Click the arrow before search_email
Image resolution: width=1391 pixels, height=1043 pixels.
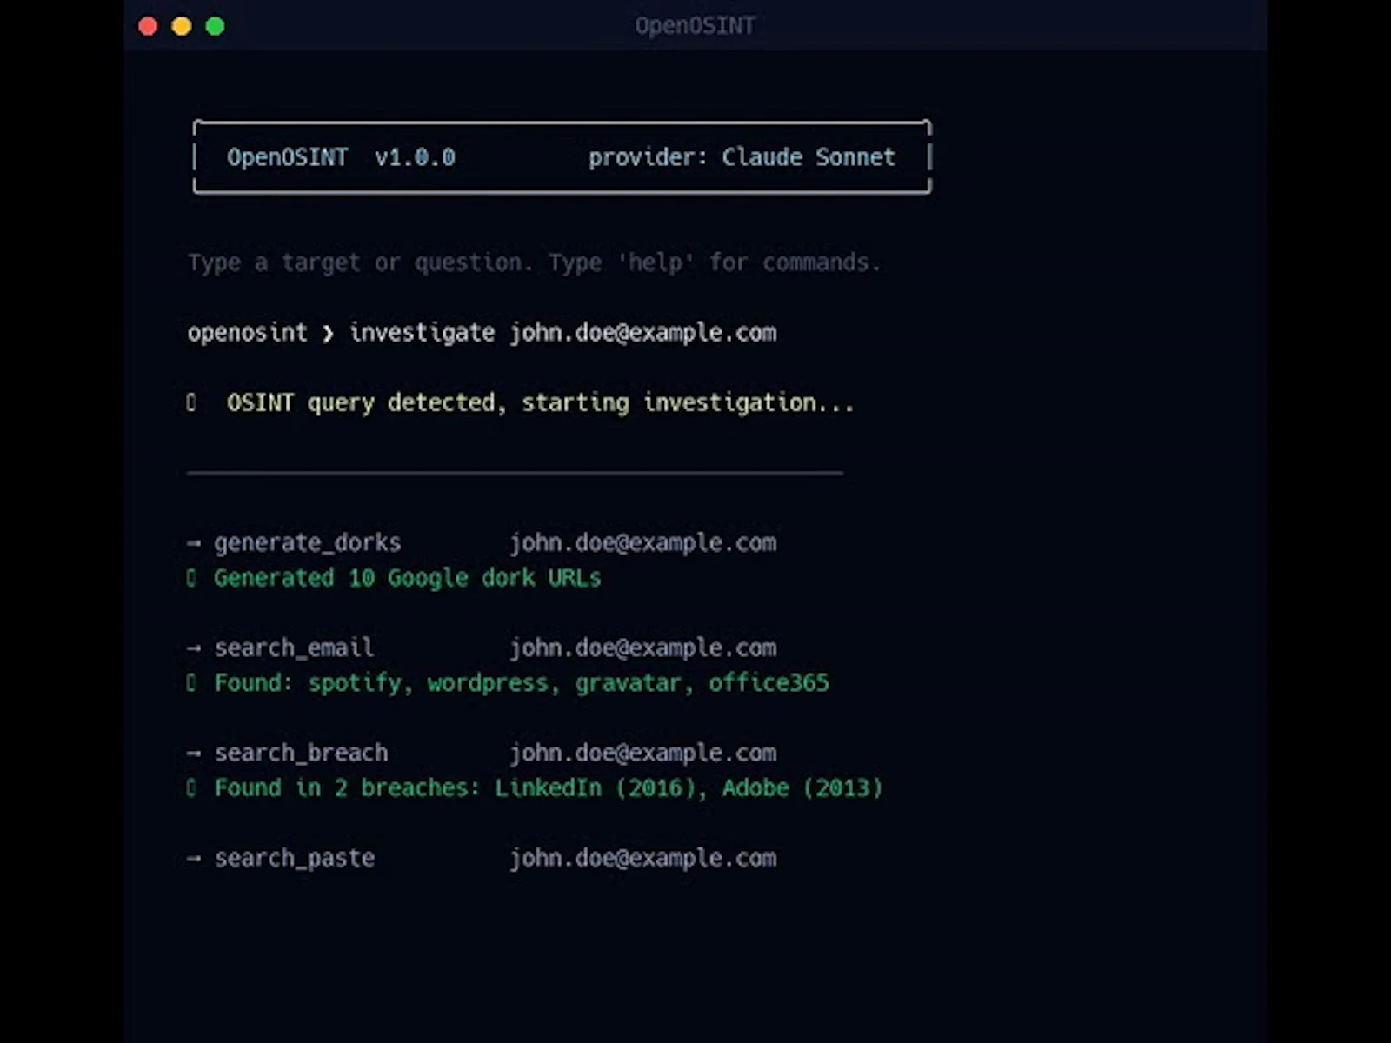194,649
